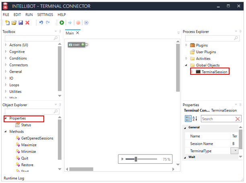Screen dimensions: 246x183
Task: Click the alphabetical A-Z sort icon
Action: (x=195, y=119)
